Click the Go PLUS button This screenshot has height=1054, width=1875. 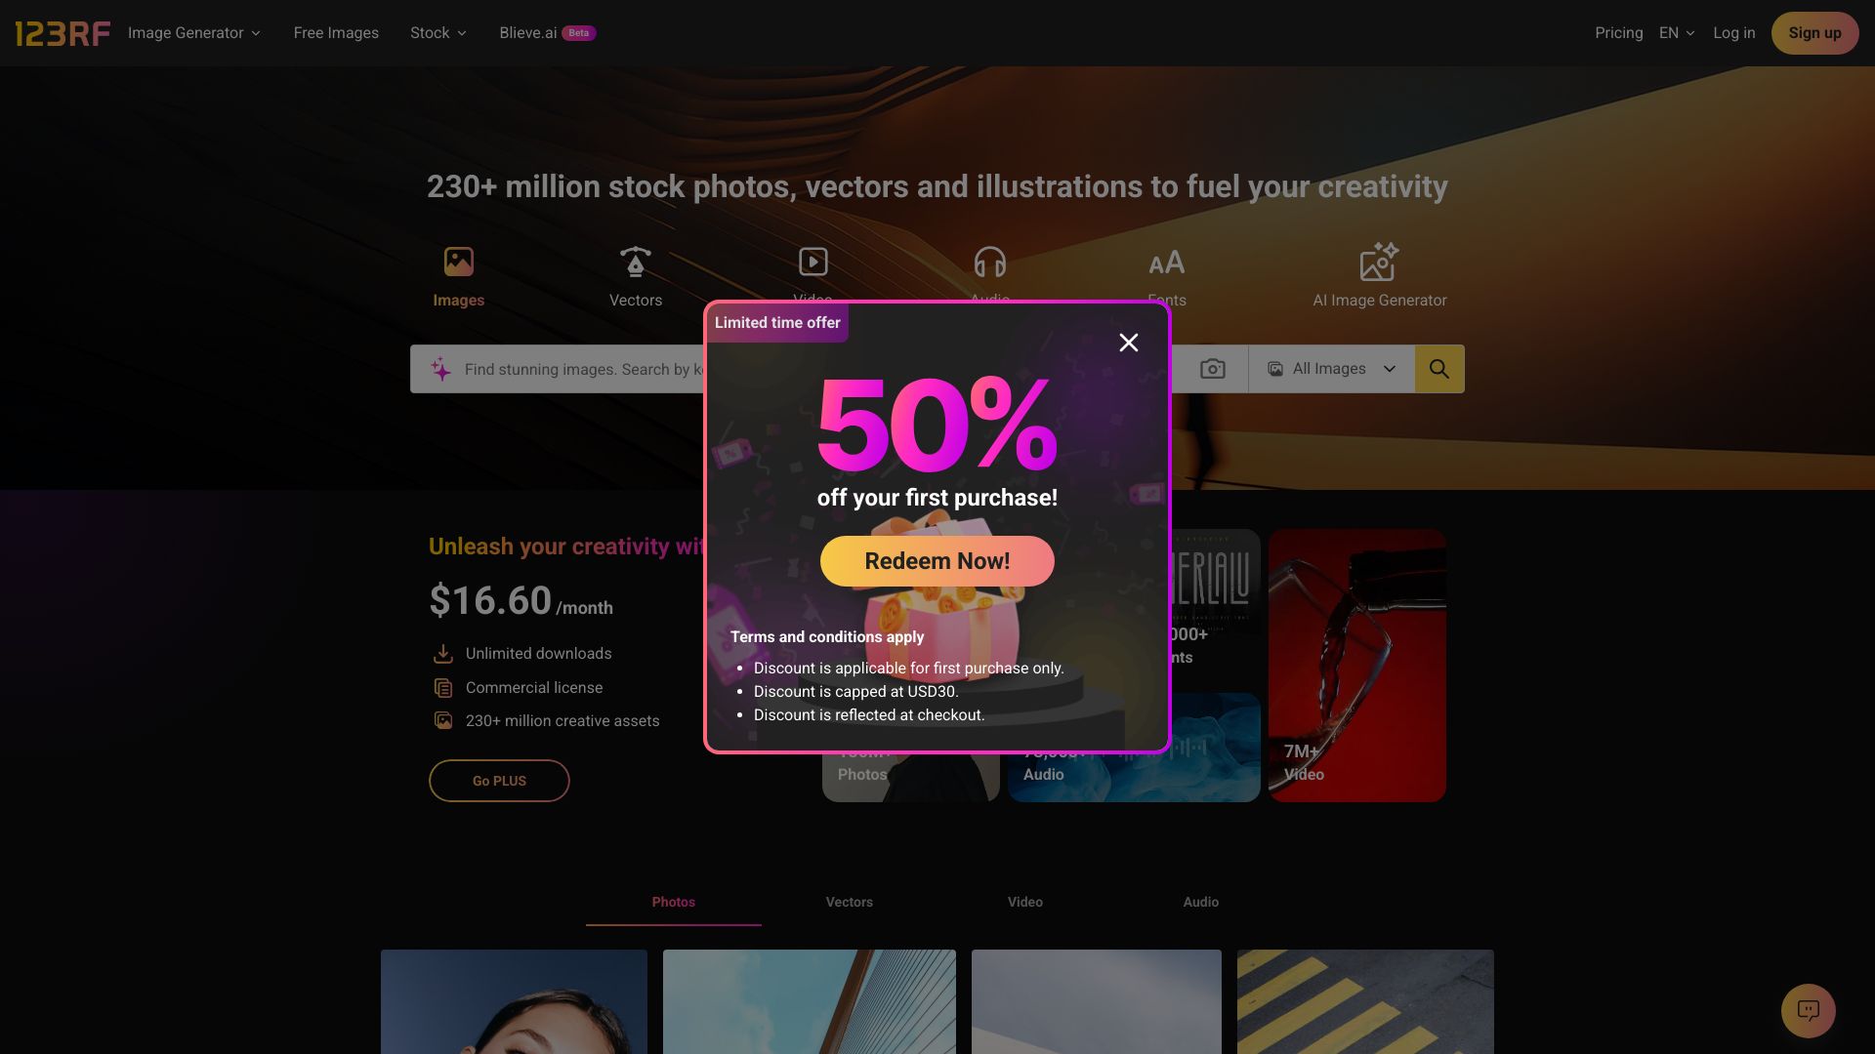pyautogui.click(x=499, y=781)
